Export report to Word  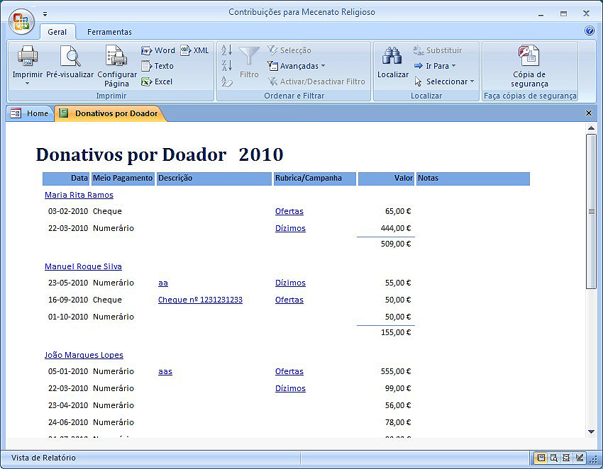(158, 50)
